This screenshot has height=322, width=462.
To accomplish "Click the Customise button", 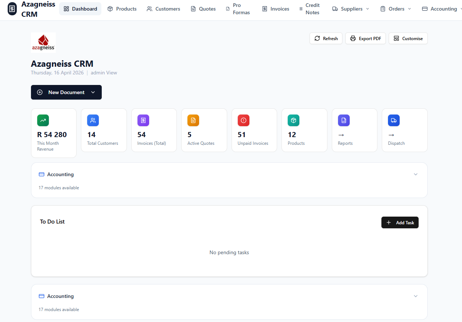I will point(408,38).
